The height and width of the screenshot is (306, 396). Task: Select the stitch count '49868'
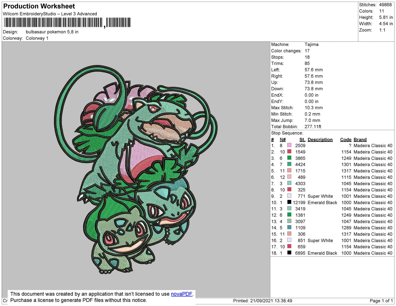pos(385,5)
